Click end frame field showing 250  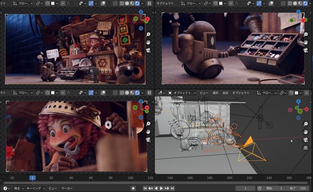tap(297, 188)
